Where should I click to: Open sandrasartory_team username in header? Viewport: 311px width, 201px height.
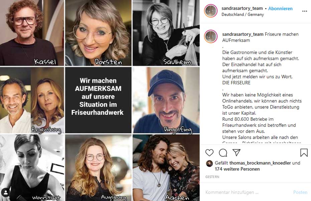(x=242, y=8)
